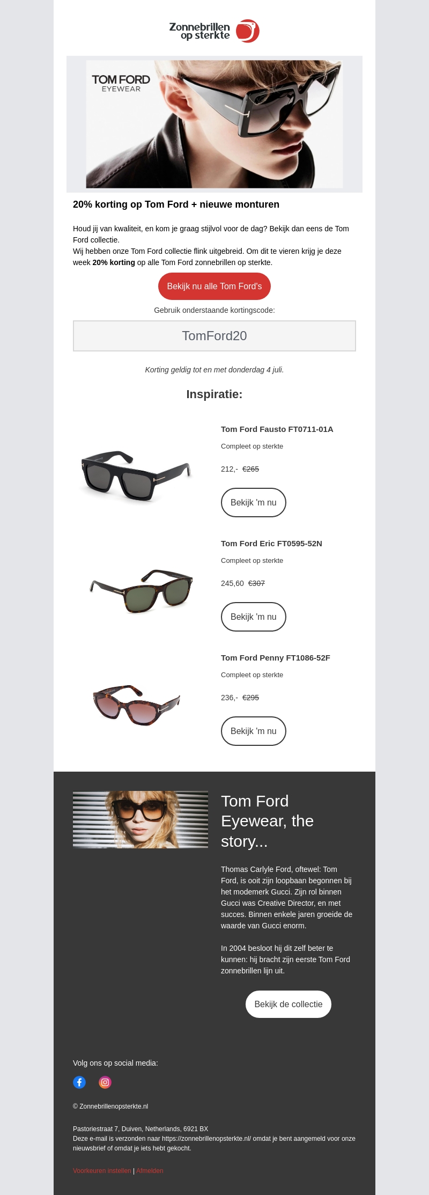Open the 'Voorkeuren instellen' link
The height and width of the screenshot is (1195, 429).
pyautogui.click(x=102, y=1171)
